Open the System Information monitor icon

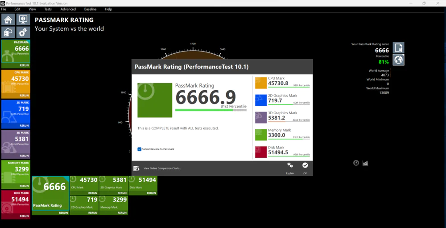[x=23, y=20]
